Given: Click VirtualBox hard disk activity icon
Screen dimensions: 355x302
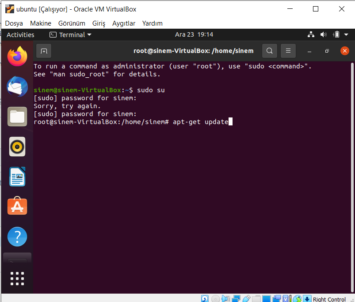Looking at the screenshot, I should pyautogui.click(x=205, y=298).
